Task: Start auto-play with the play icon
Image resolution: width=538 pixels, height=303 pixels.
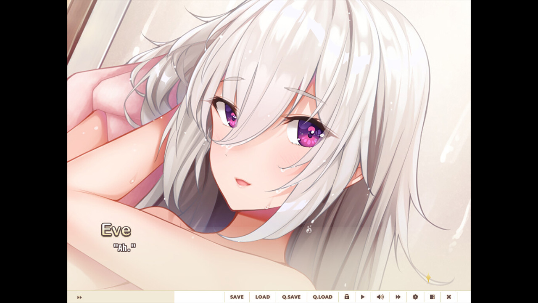Action: pos(363,297)
